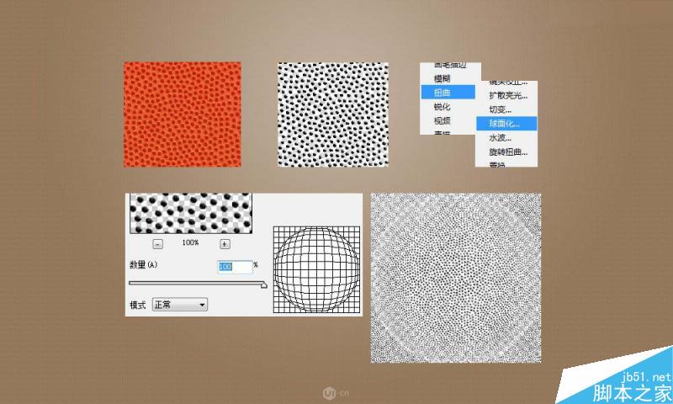Click the spherize dialog dot preview
Screen dimensions: 673x404
click(x=191, y=214)
